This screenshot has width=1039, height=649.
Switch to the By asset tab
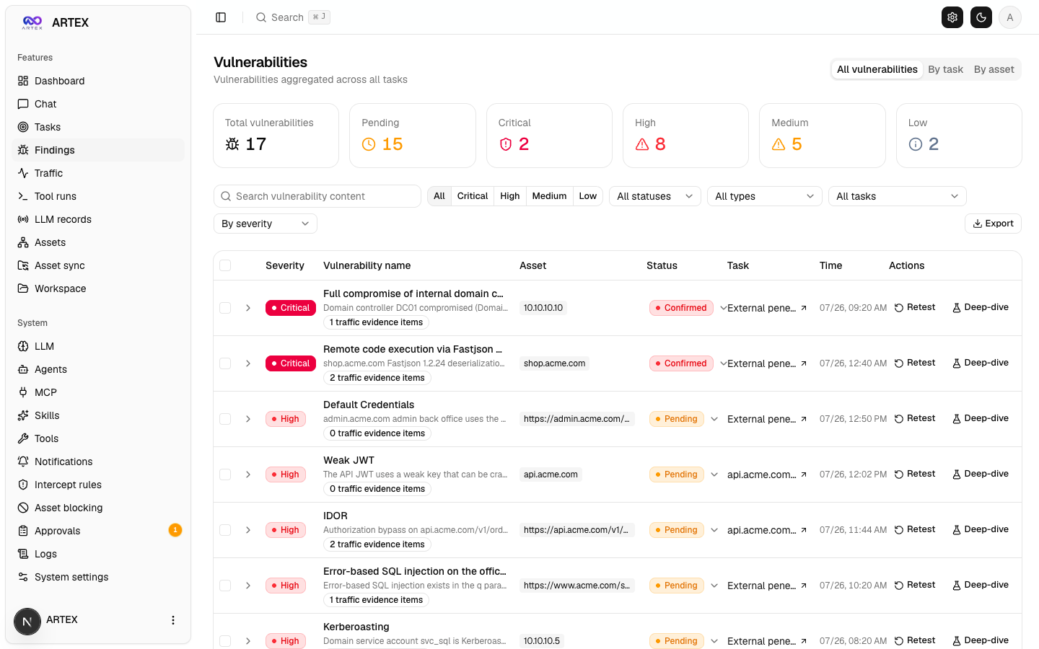pos(994,69)
